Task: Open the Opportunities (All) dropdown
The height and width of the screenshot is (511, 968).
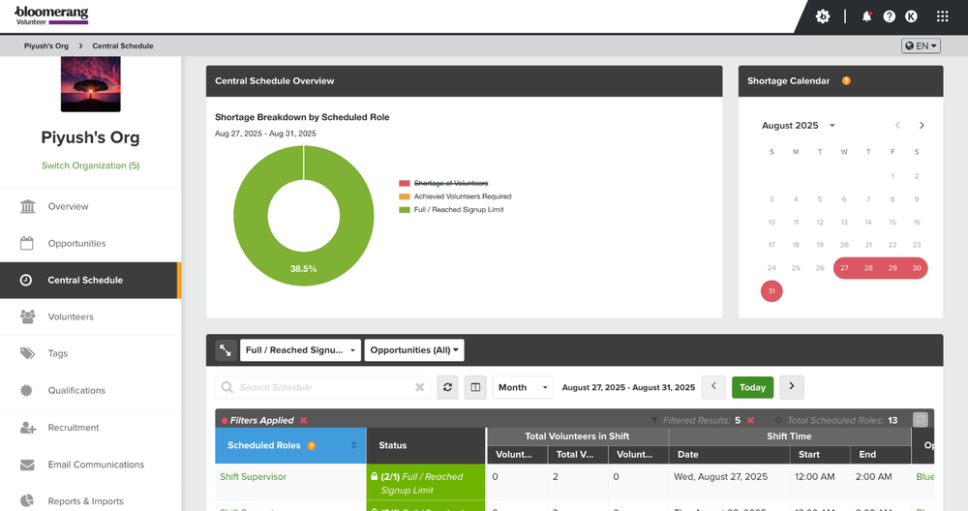Action: tap(415, 350)
